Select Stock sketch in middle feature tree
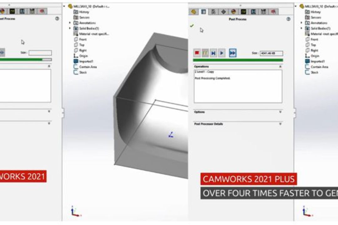Image resolution: width=338 pixels, height=225 pixels. [x=80, y=72]
